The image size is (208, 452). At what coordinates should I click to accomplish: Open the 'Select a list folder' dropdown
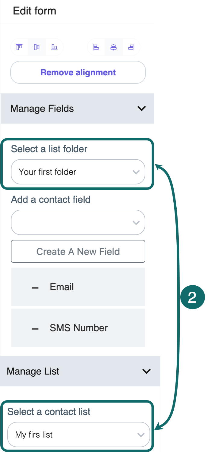(x=78, y=172)
